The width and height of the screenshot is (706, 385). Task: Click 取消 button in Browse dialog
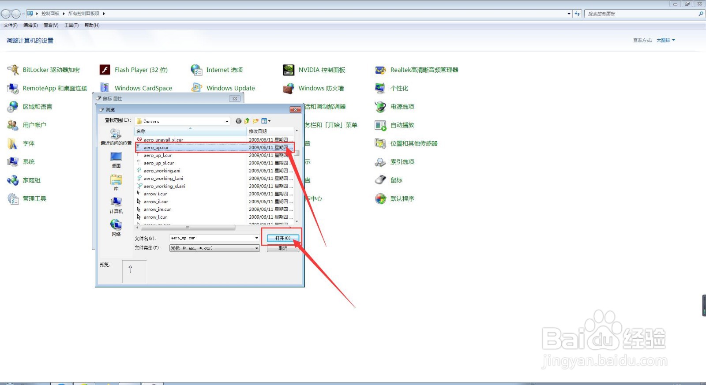click(283, 248)
